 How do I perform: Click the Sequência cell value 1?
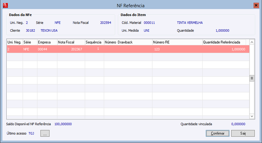pos(95,49)
